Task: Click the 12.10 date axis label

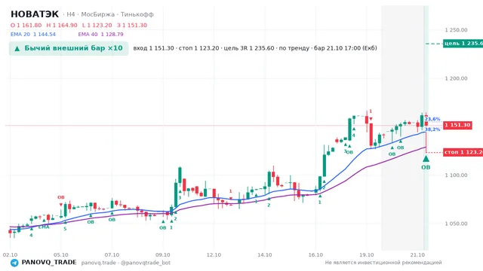Action: coord(214,254)
